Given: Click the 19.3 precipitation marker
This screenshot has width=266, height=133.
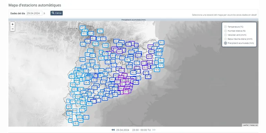Looking at the screenshot, I should pos(101,58).
